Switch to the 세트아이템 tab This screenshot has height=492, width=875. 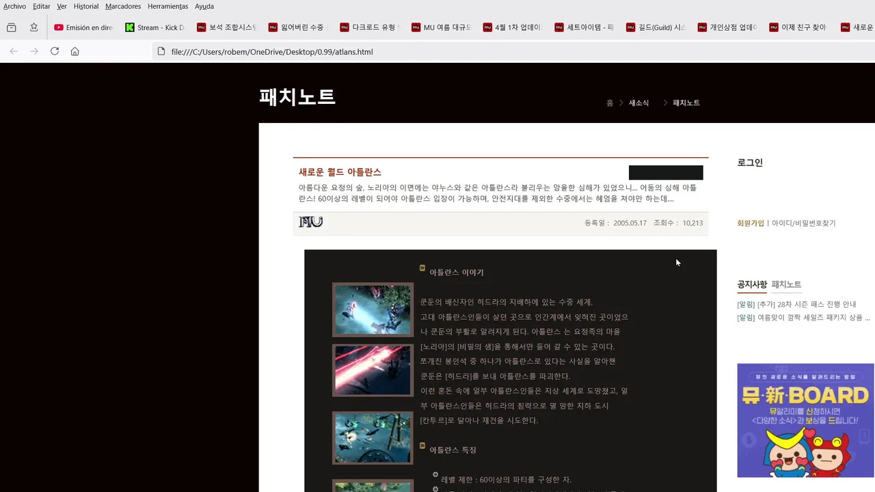pos(584,27)
